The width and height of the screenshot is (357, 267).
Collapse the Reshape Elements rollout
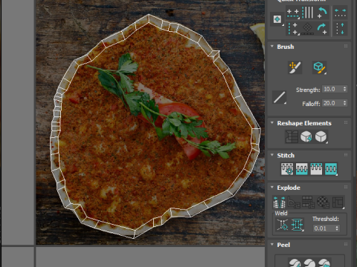click(x=272, y=122)
